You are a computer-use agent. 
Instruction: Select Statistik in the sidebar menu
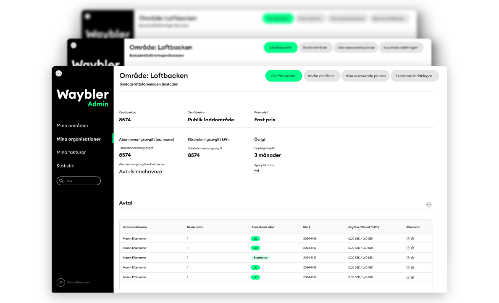[x=65, y=166]
